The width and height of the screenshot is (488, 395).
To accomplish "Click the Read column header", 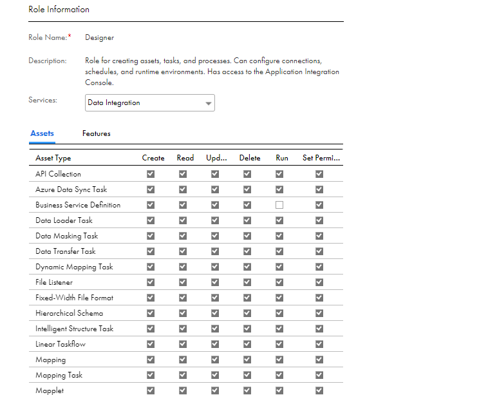I will click(x=185, y=158).
